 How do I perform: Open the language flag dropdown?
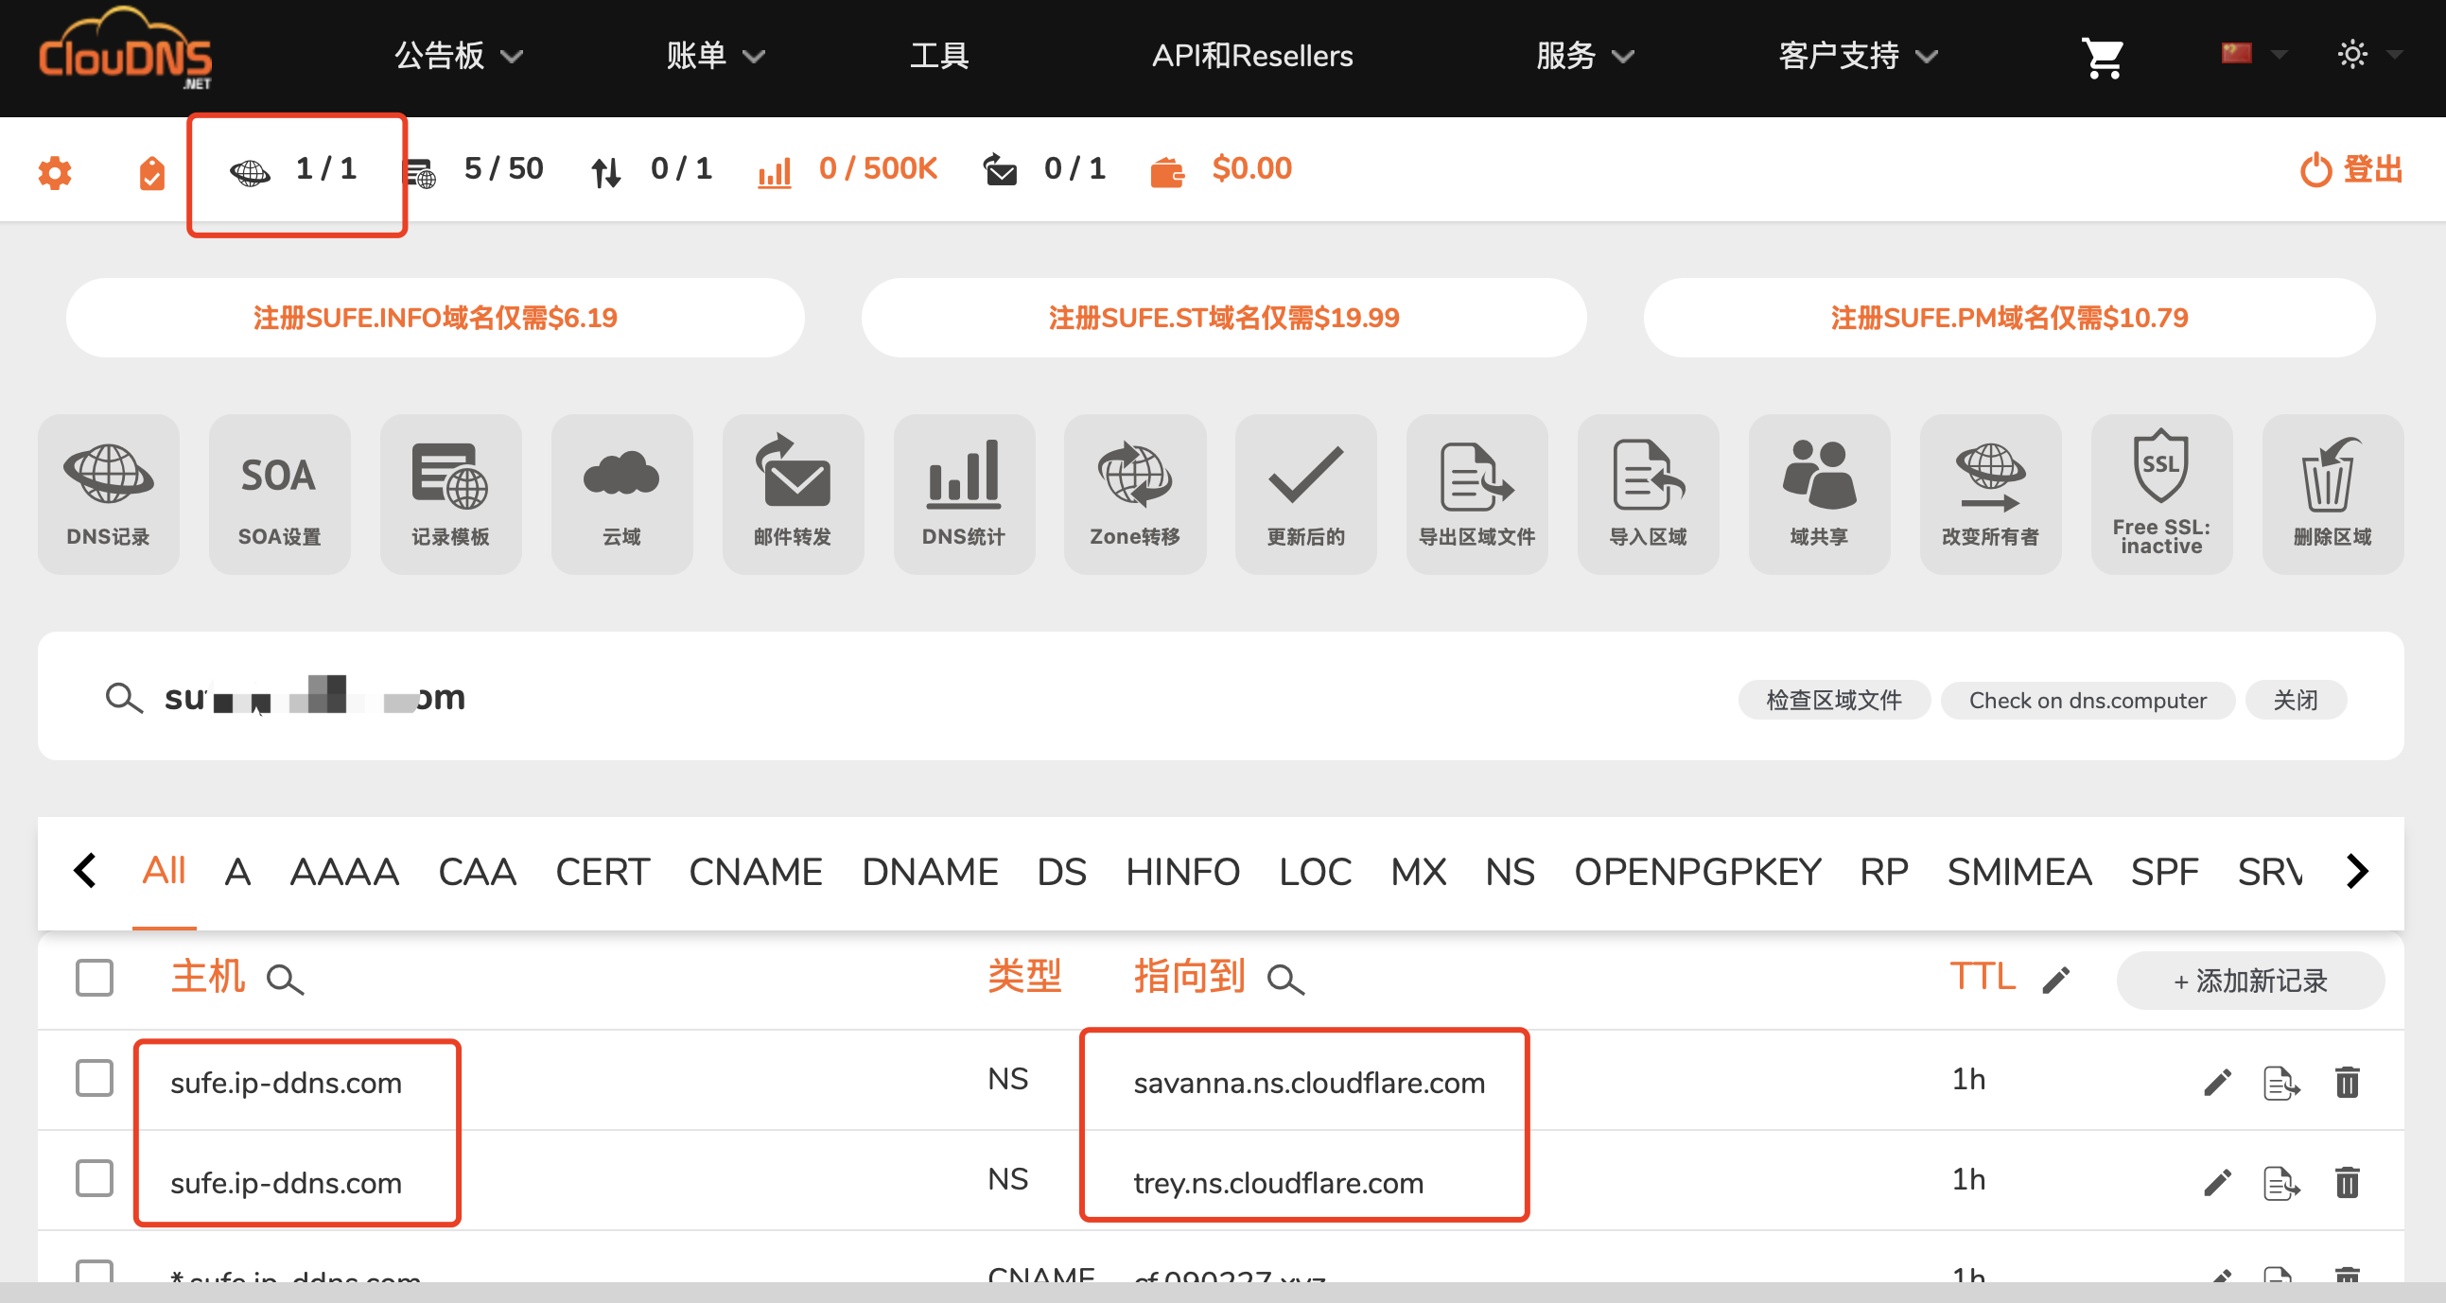[x=2252, y=54]
